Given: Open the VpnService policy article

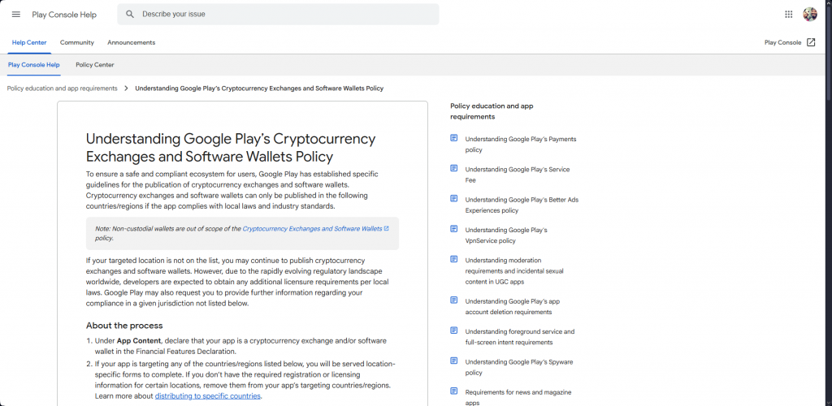Looking at the screenshot, I should coord(506,235).
